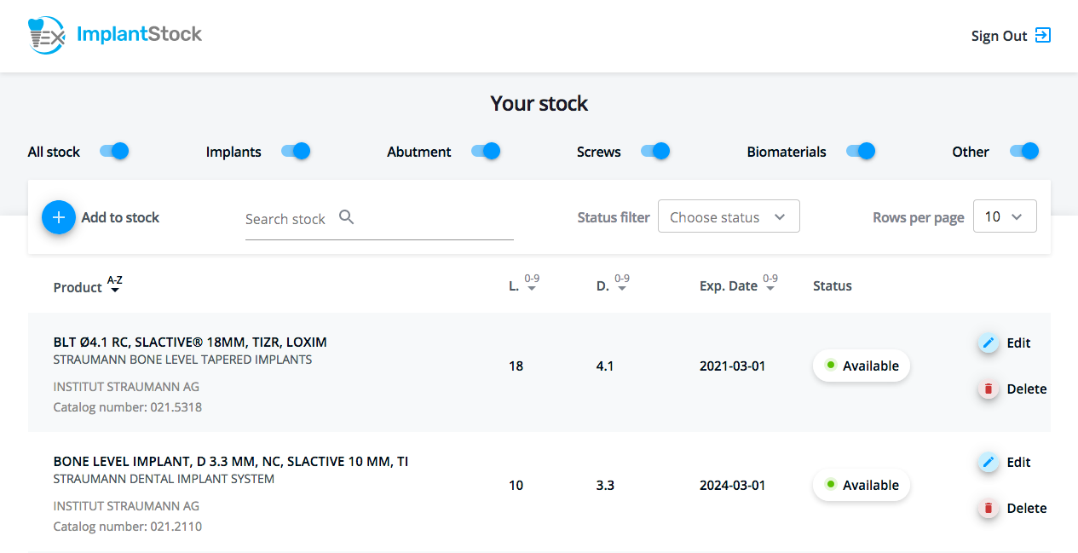
Task: Turn off the Biomaterials switch
Action: pos(860,151)
